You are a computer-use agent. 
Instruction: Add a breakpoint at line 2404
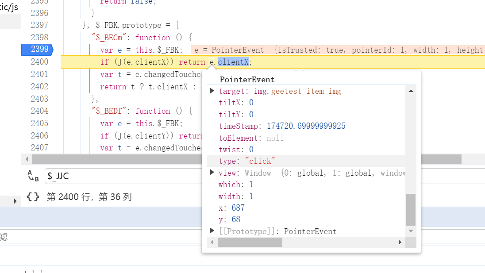(39, 111)
